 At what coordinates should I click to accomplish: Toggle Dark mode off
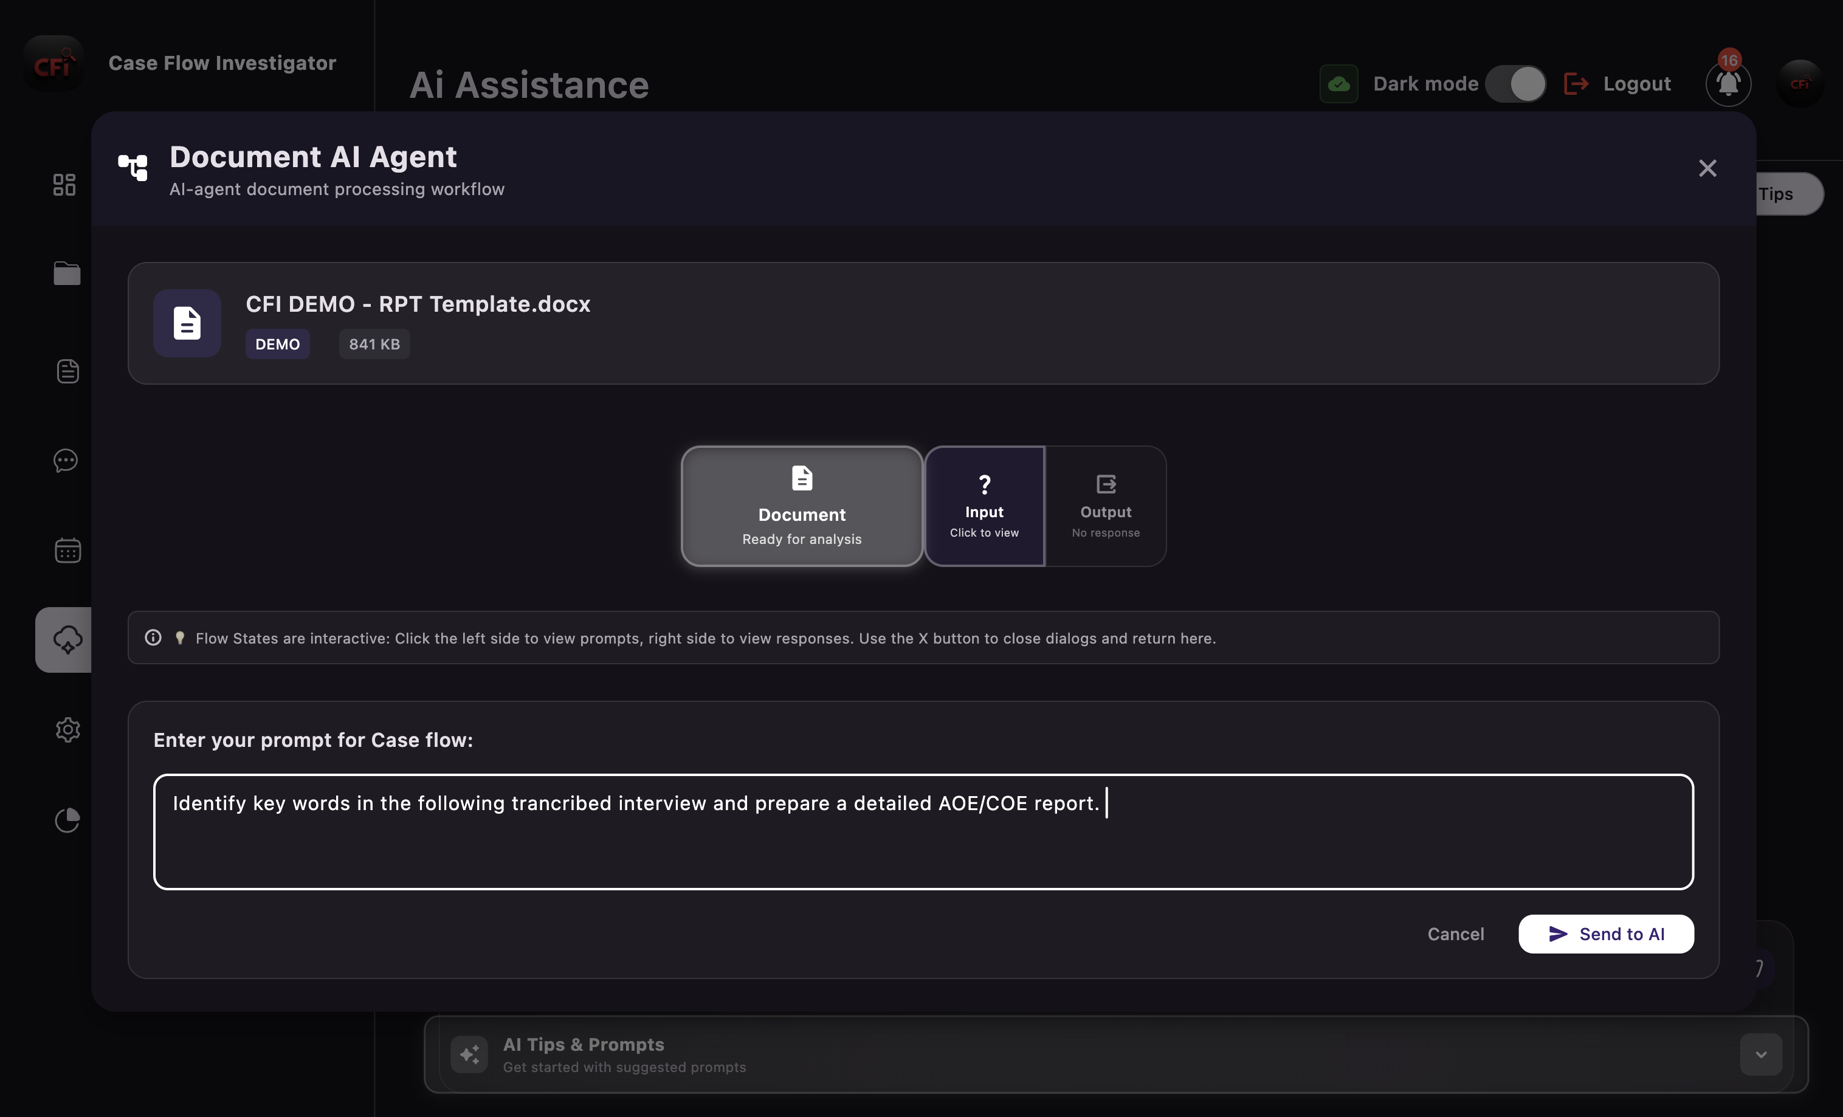[1516, 84]
